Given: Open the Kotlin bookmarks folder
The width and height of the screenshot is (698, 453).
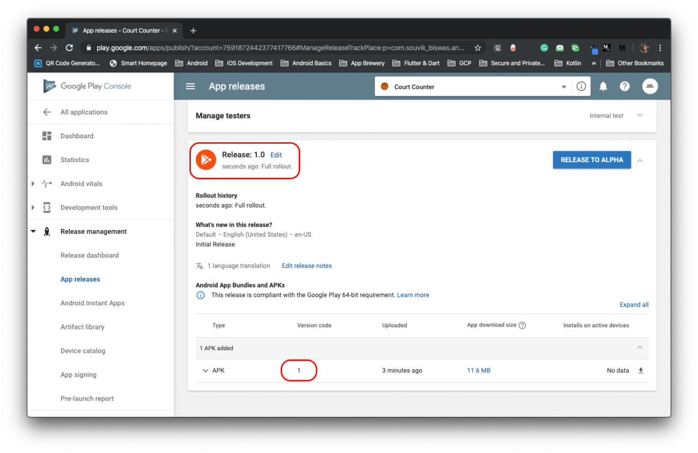Looking at the screenshot, I should (568, 63).
